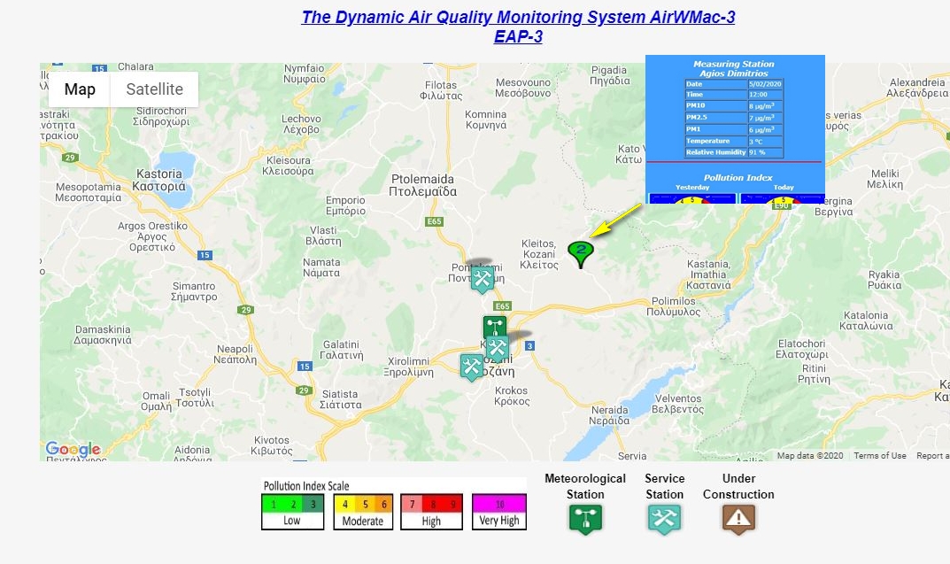Open the Terms of Use link
The height and width of the screenshot is (564, 950).
(879, 456)
